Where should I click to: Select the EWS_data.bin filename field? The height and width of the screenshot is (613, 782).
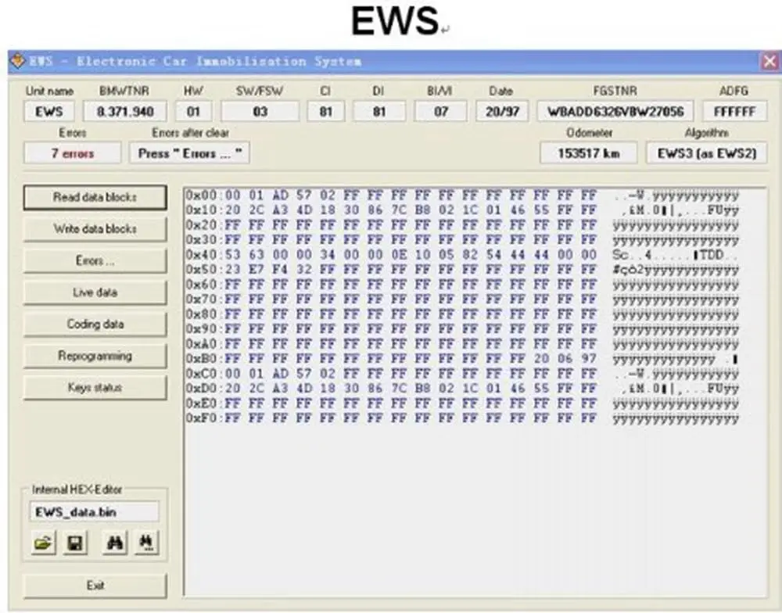click(94, 511)
